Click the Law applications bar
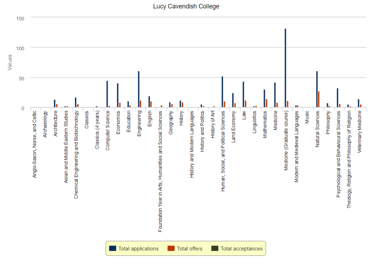 [244, 94]
